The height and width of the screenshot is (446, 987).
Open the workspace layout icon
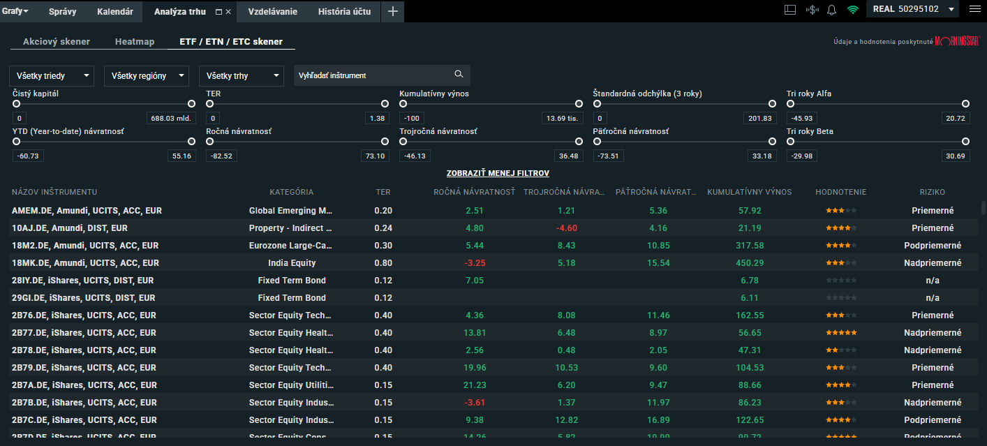(790, 10)
